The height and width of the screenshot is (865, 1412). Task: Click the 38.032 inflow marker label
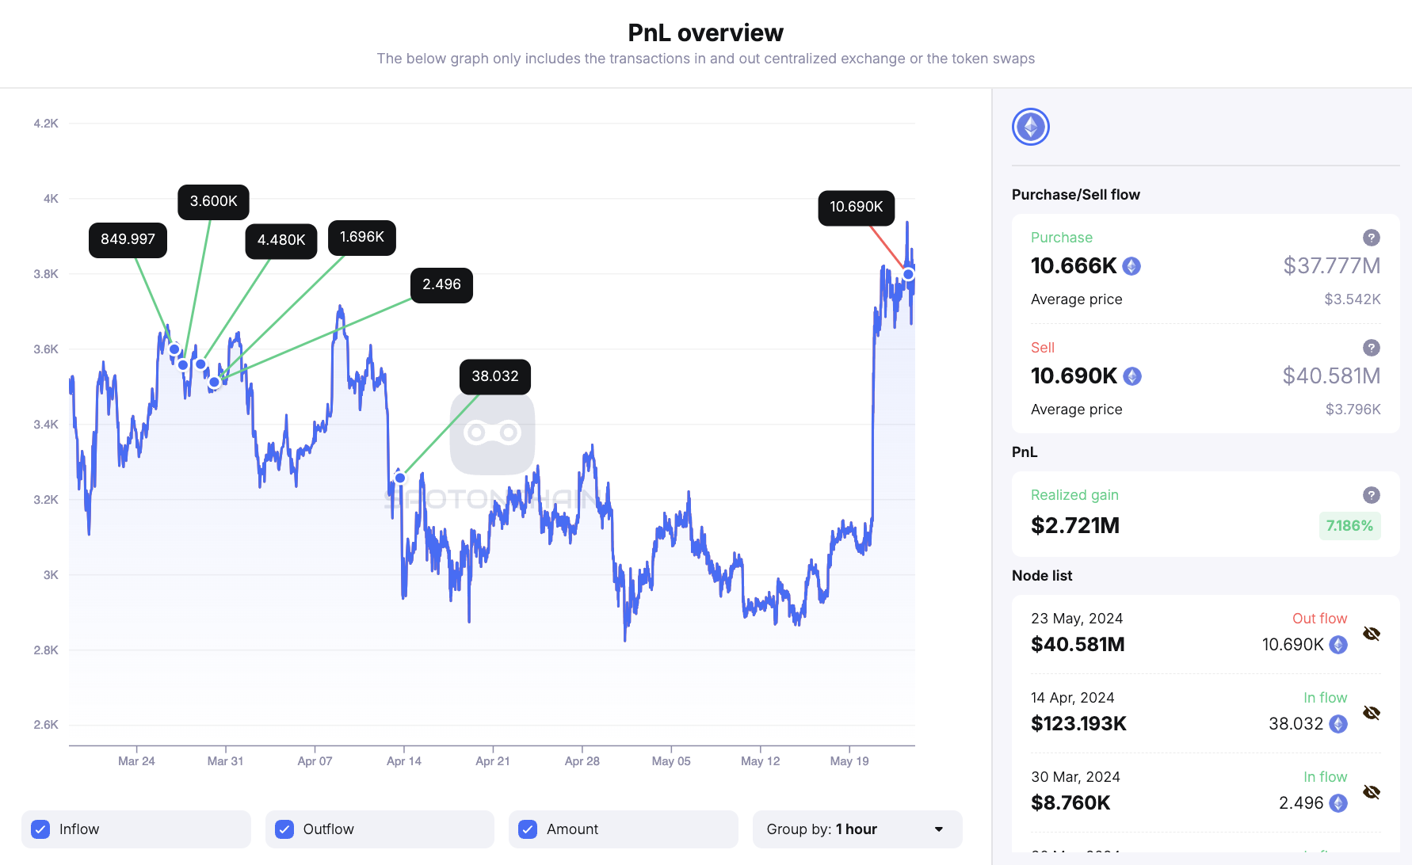(494, 376)
